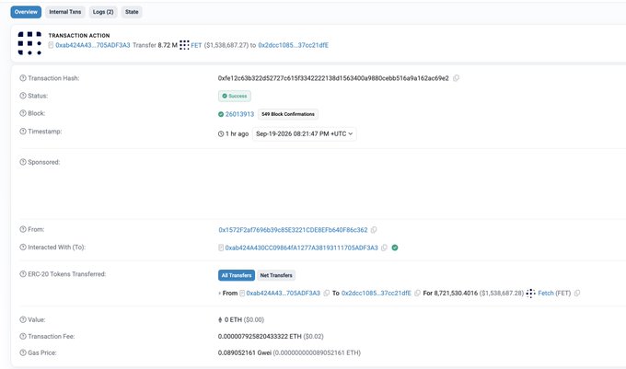
Task: Copy the From address
Action: (x=374, y=230)
